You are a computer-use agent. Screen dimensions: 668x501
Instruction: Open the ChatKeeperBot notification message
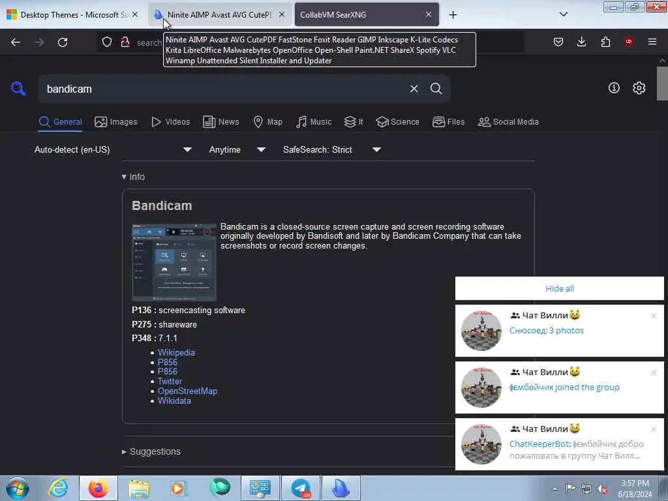(x=559, y=444)
